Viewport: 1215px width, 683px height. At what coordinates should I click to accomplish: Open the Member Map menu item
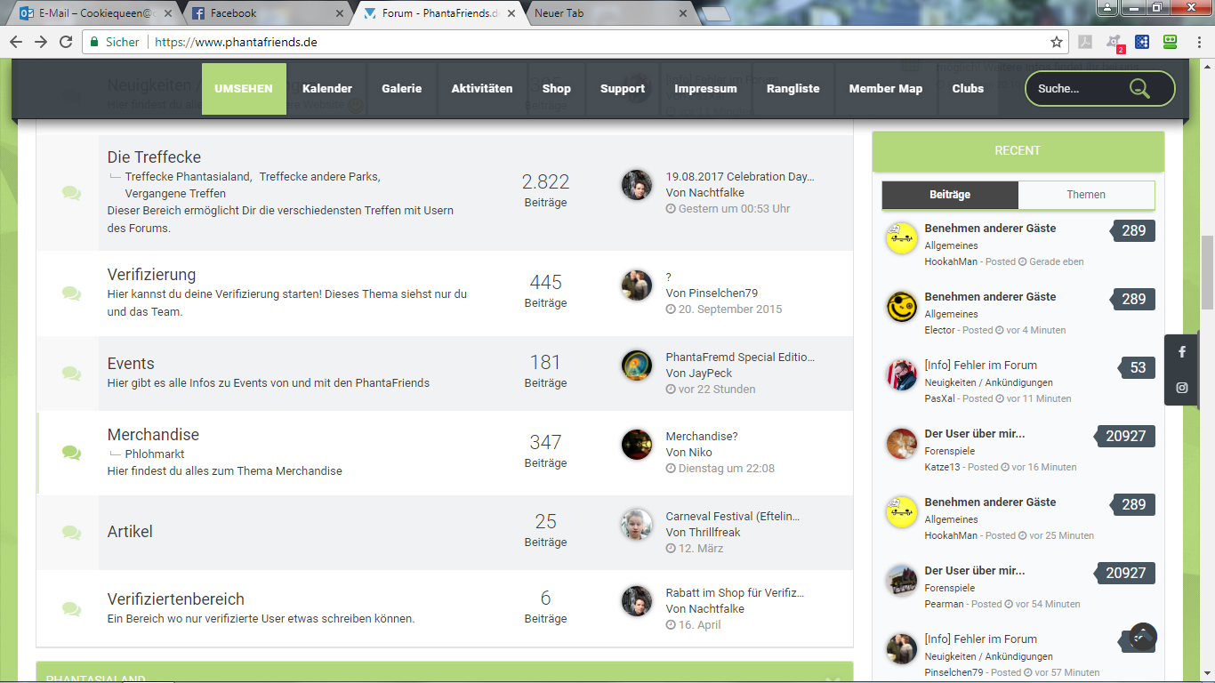(886, 89)
